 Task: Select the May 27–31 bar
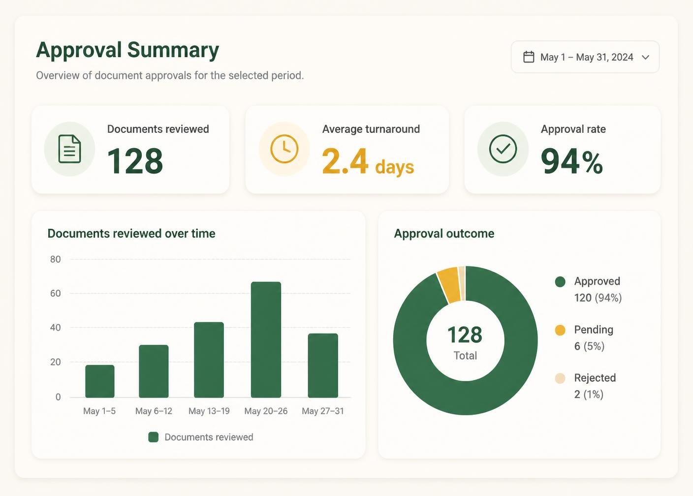323,366
